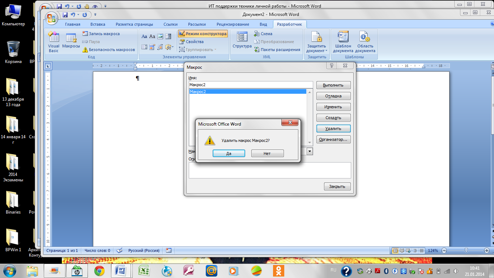
Task: Redo the action in quick access toolbar
Action: 85,15
